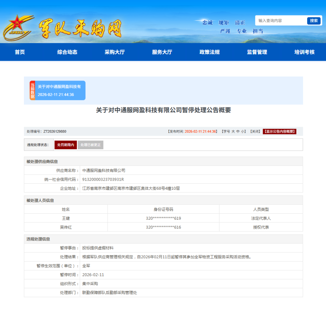Click 显示公告内容概要 button
The image size is (326, 309).
coord(280,131)
